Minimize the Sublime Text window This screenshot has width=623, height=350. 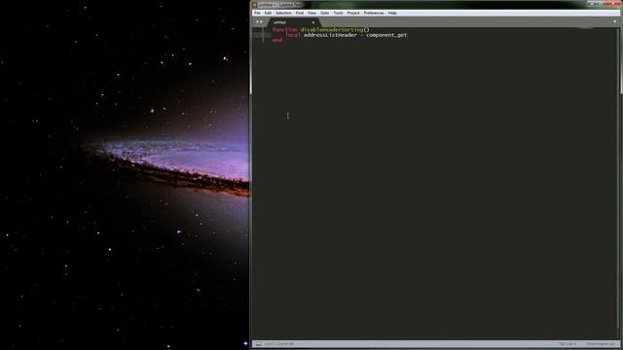[x=592, y=4]
